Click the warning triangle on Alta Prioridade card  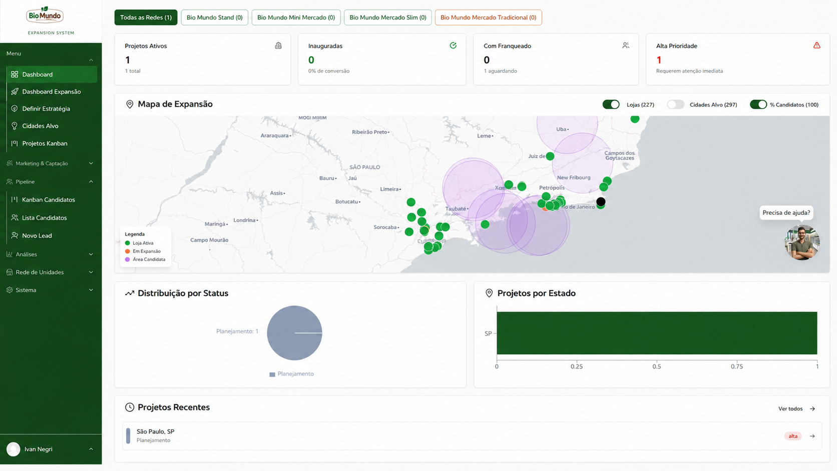(x=816, y=46)
